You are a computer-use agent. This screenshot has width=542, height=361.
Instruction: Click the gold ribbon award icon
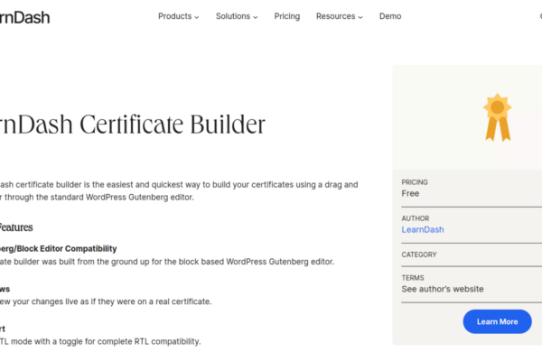click(x=498, y=117)
